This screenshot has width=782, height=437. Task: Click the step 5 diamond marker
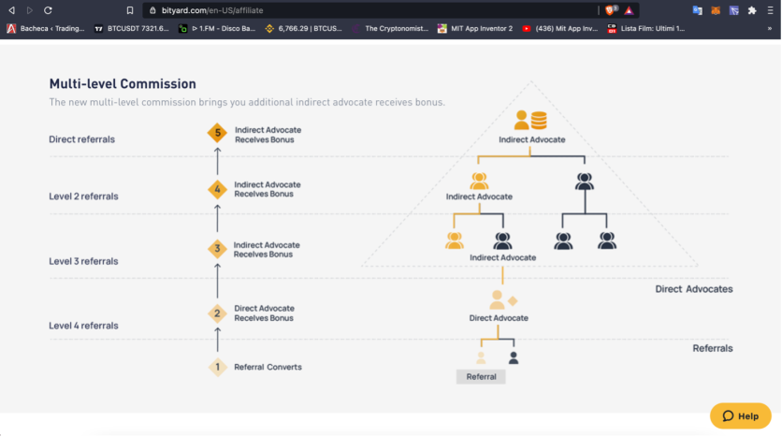coord(217,133)
